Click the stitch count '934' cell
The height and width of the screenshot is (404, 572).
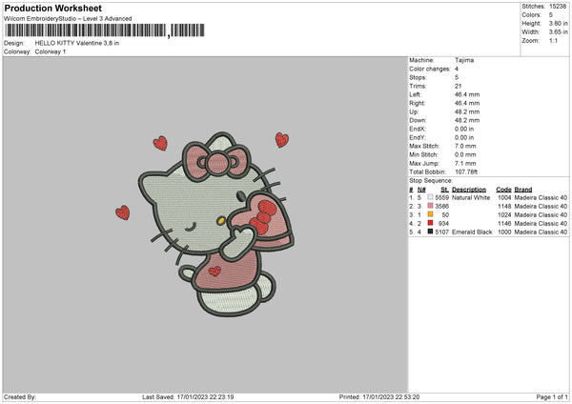tap(443, 224)
